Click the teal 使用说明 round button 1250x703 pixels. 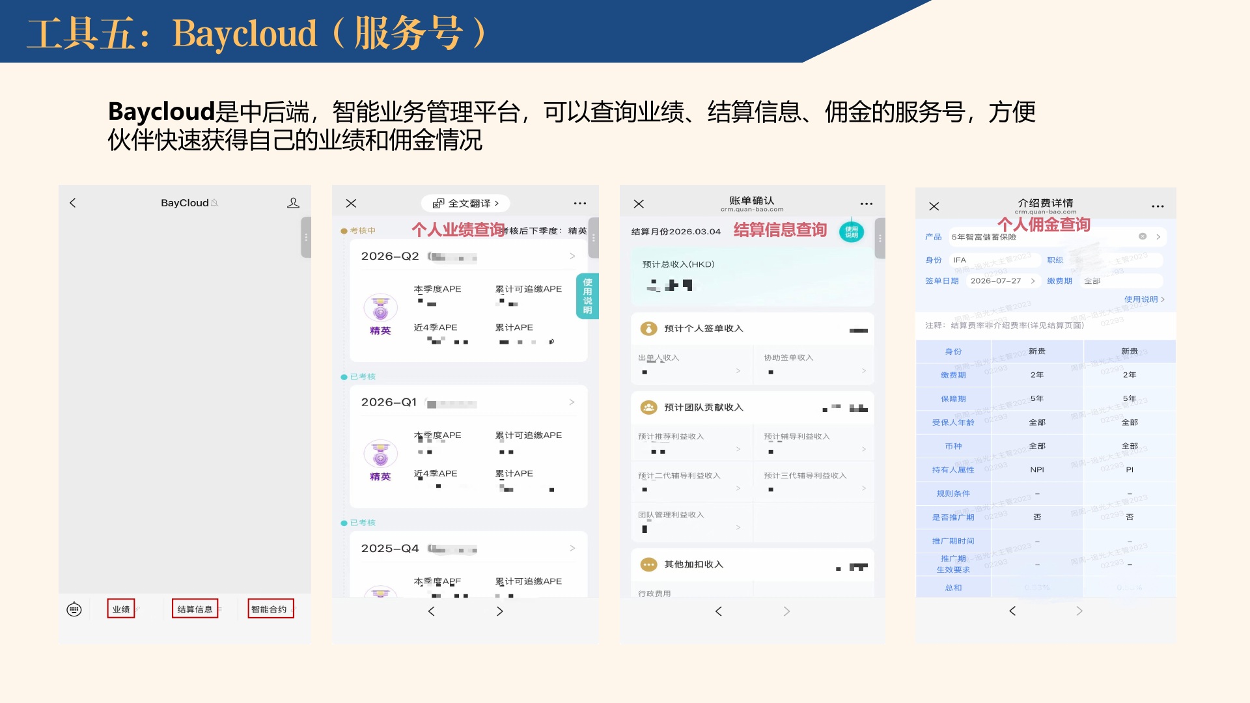(x=852, y=232)
